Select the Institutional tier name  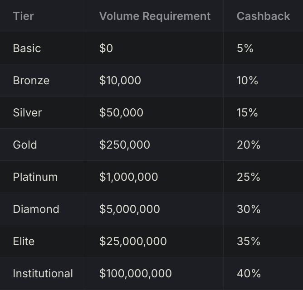[43, 274]
